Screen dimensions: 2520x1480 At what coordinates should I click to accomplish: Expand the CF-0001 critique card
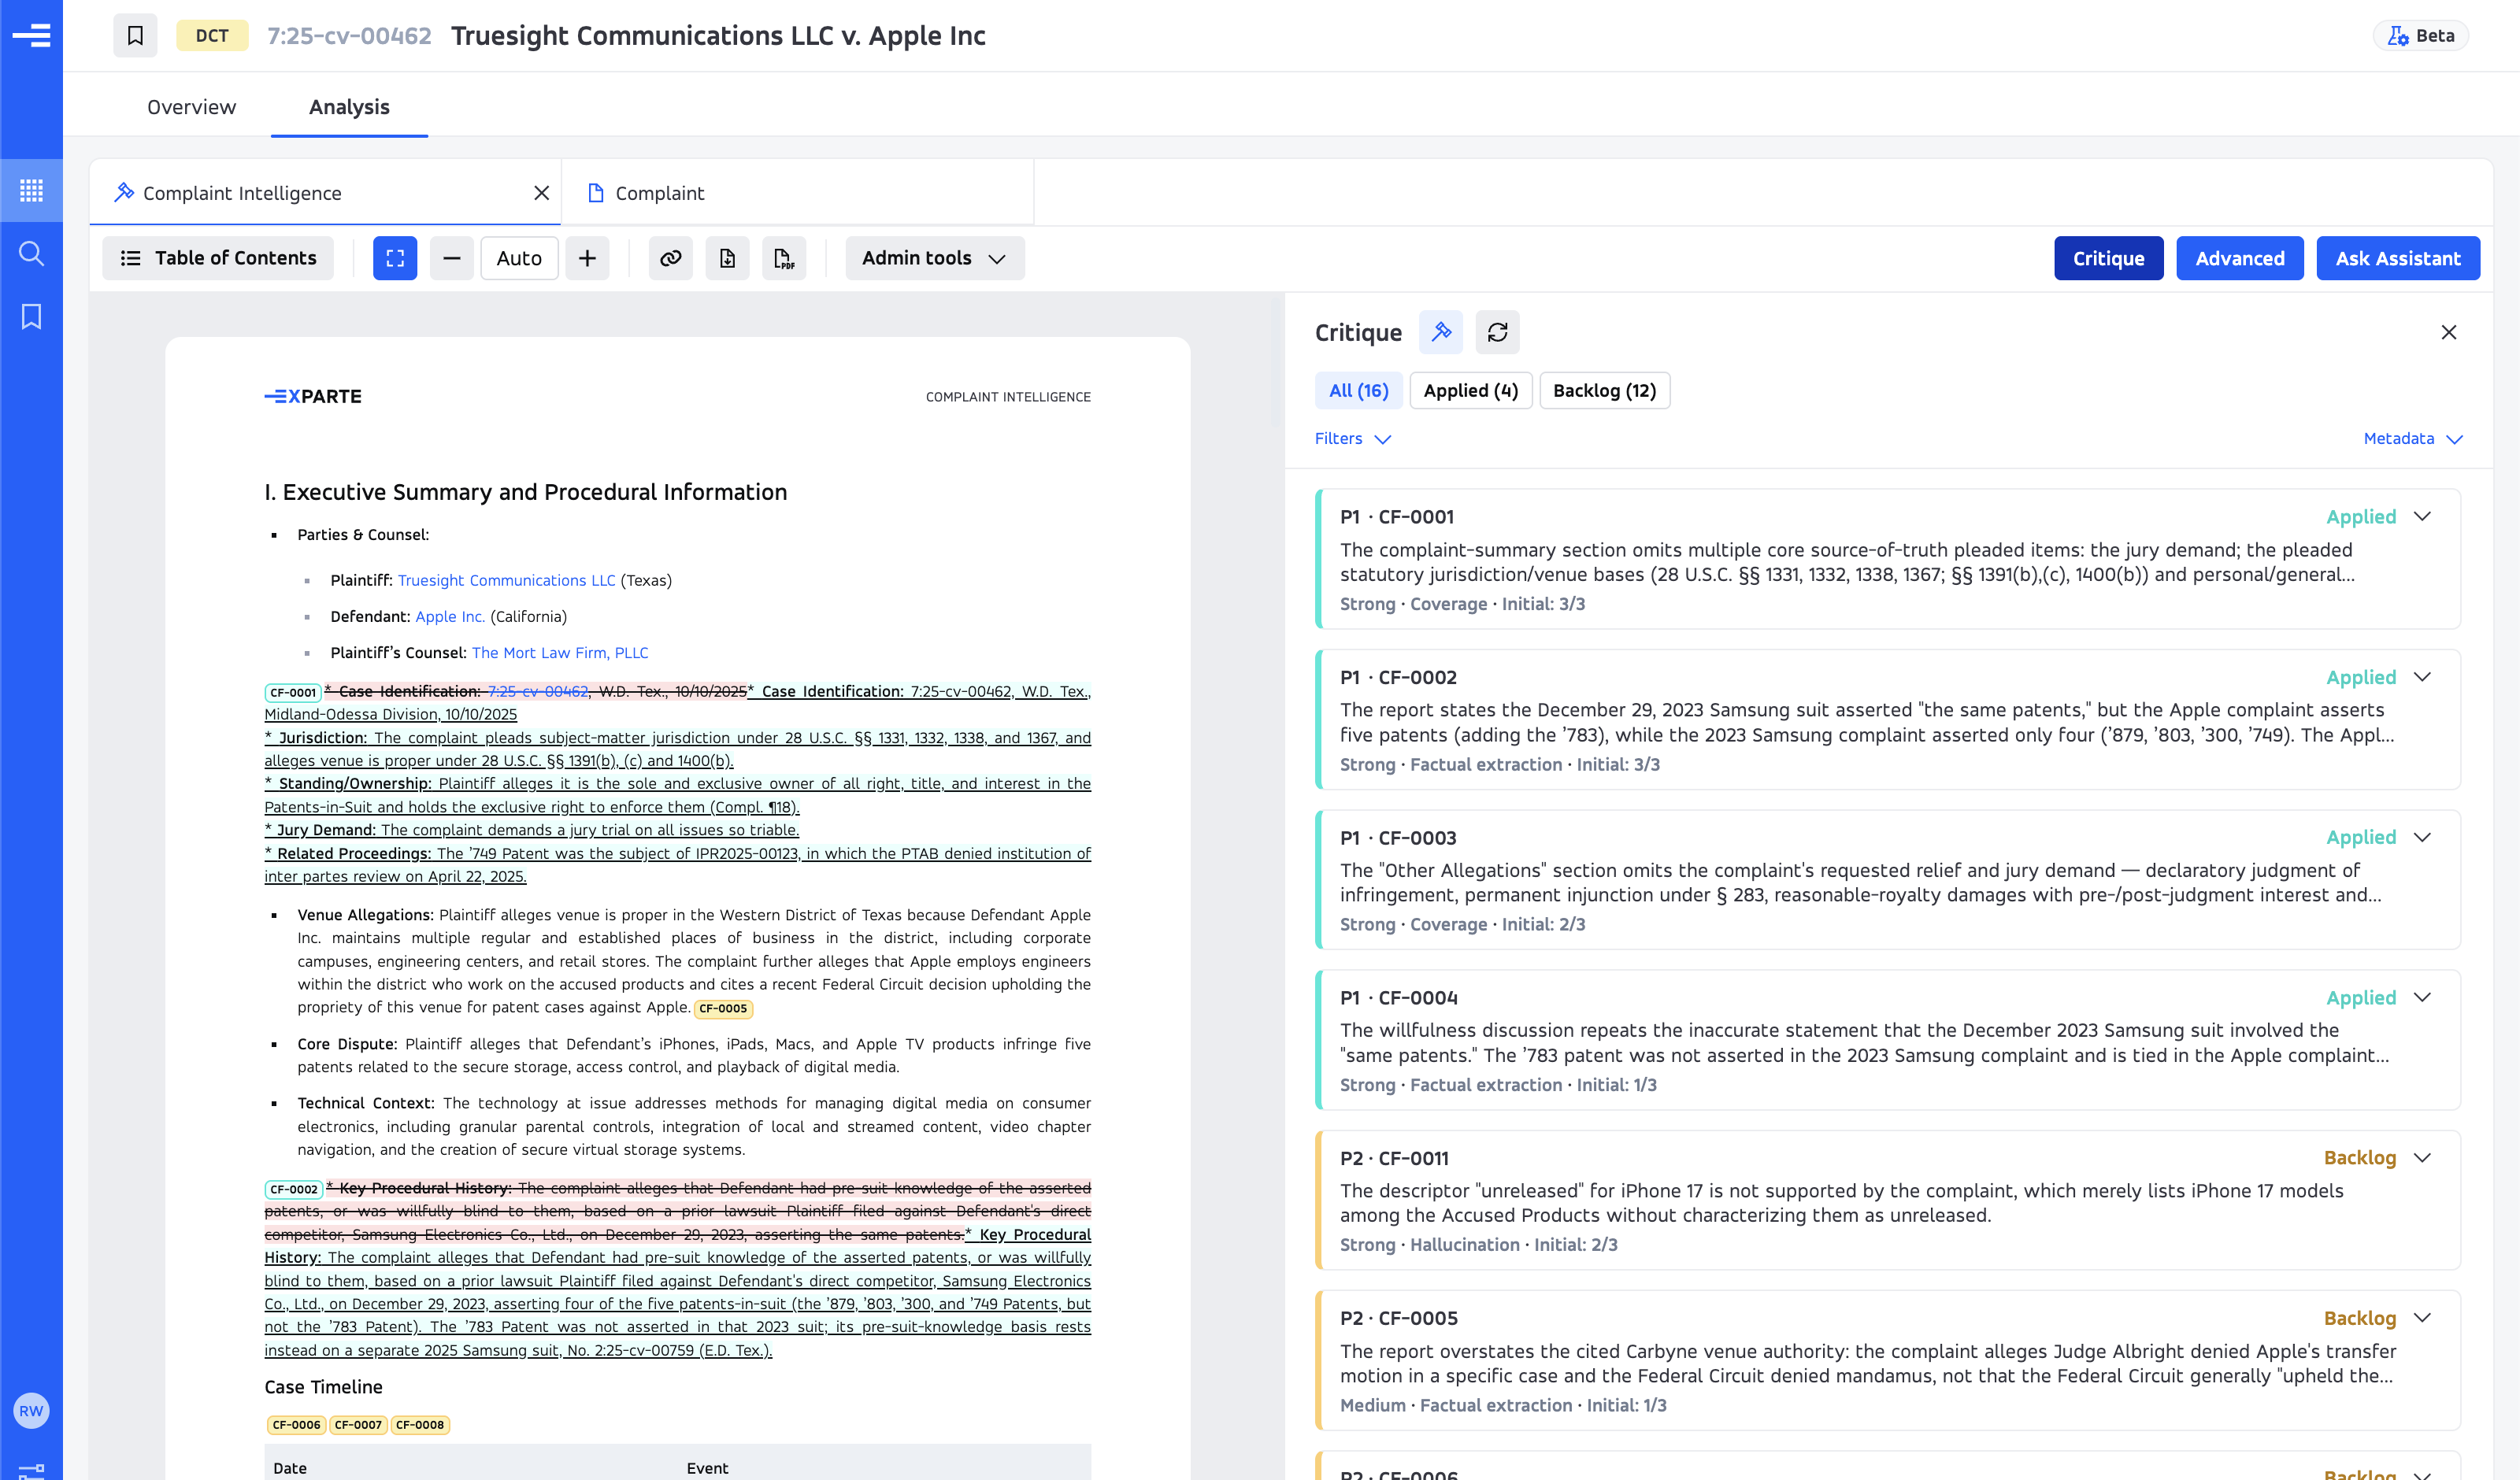point(2422,516)
